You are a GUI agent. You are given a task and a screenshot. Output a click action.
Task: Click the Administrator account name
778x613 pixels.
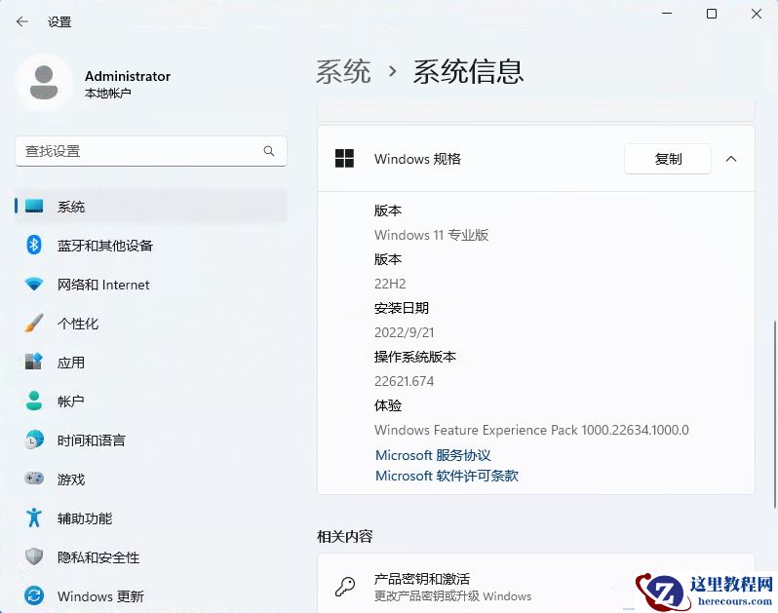coord(128,76)
